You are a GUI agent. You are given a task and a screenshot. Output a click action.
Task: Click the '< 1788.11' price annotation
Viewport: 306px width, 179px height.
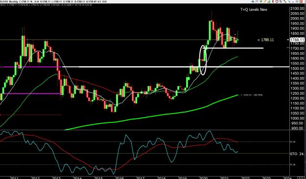coord(265,40)
